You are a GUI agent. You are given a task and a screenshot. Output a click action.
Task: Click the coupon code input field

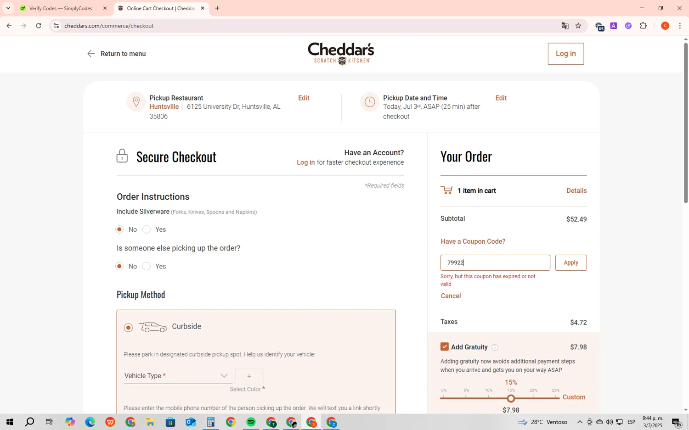tap(495, 263)
